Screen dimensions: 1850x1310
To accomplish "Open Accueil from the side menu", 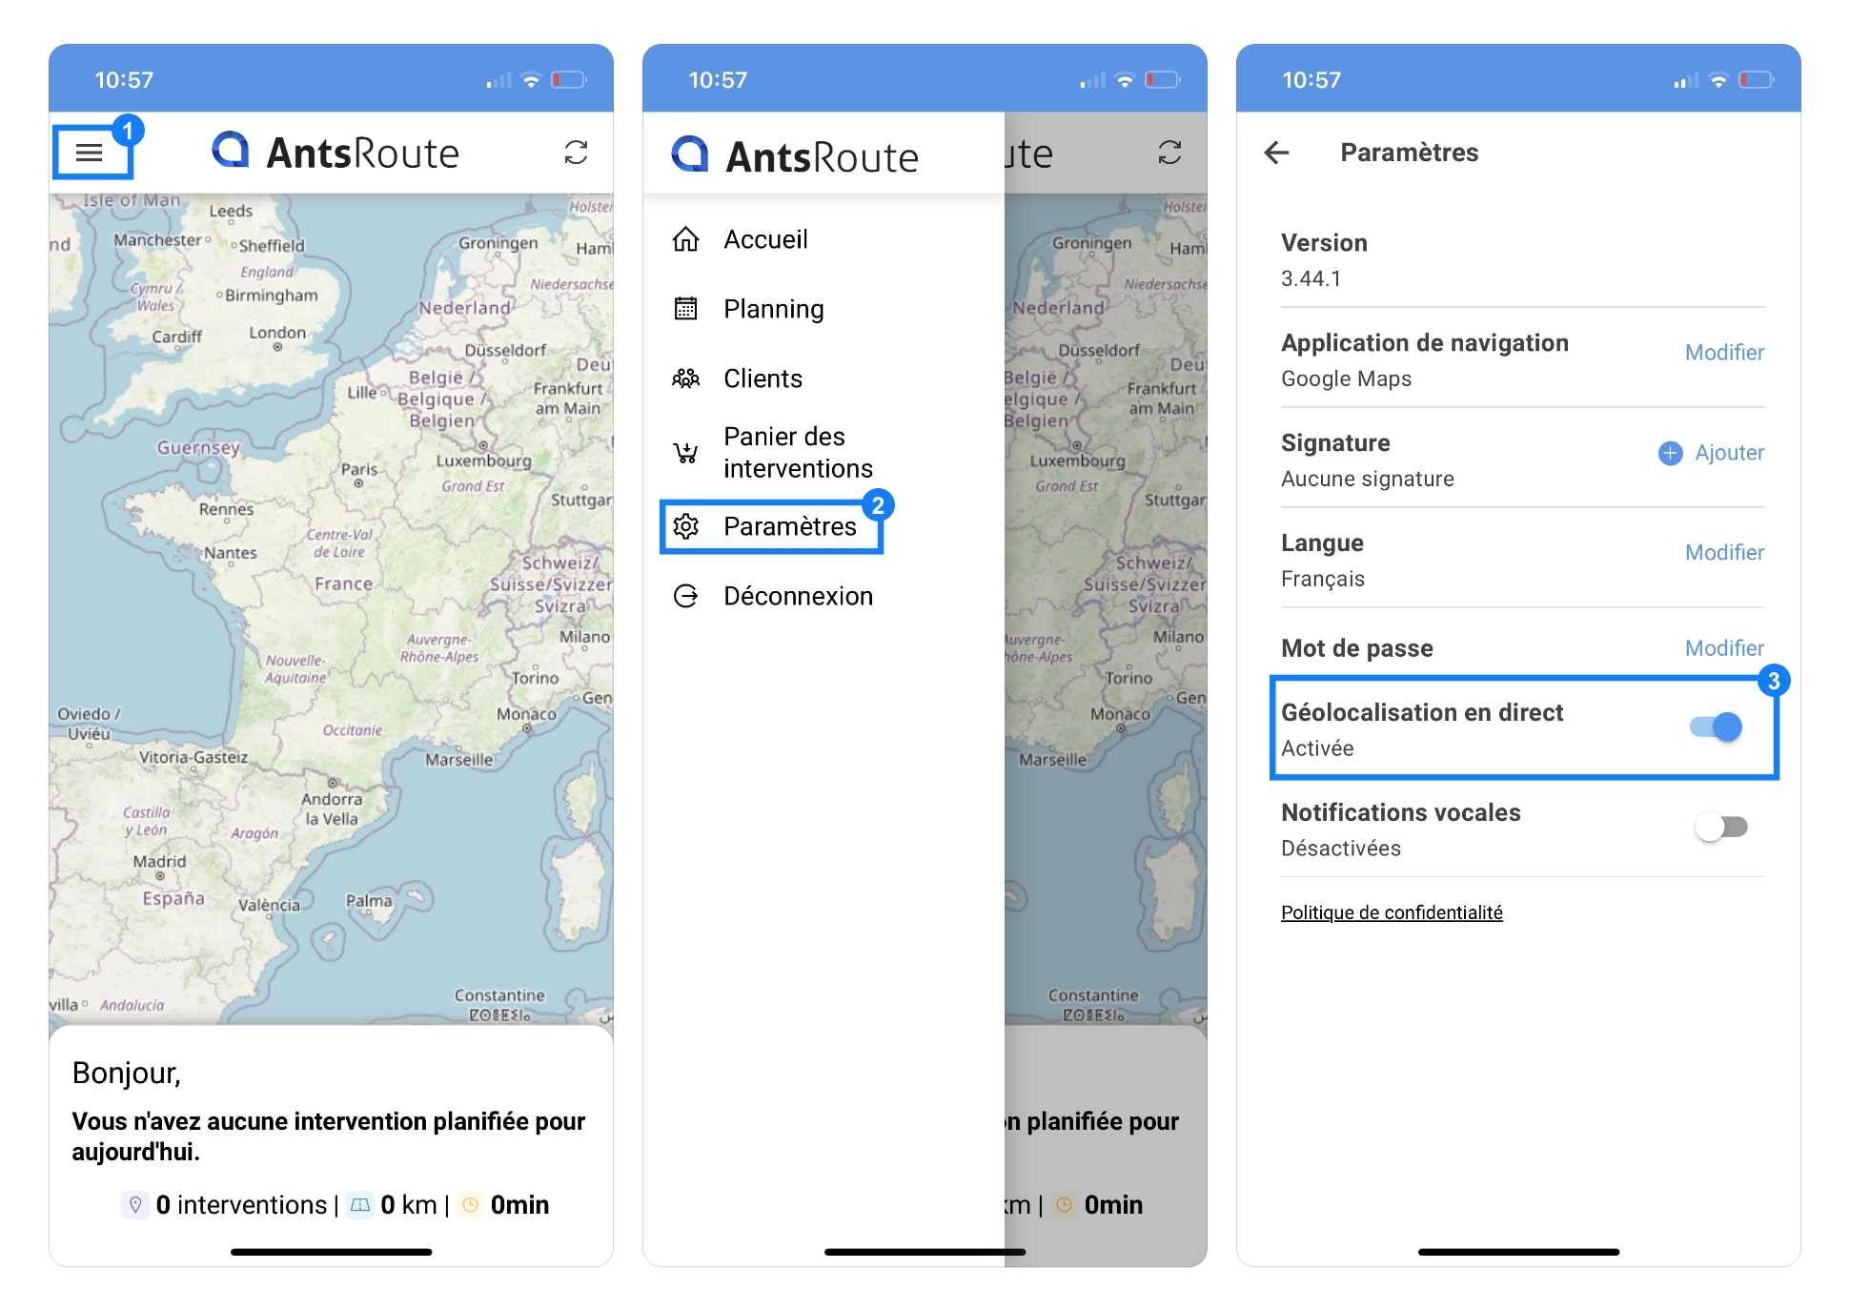I will click(765, 239).
